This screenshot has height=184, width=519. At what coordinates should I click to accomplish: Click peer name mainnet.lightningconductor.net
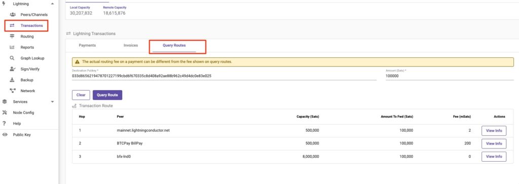point(143,131)
